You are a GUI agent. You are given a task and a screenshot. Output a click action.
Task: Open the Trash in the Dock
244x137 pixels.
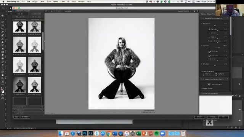point(183,133)
